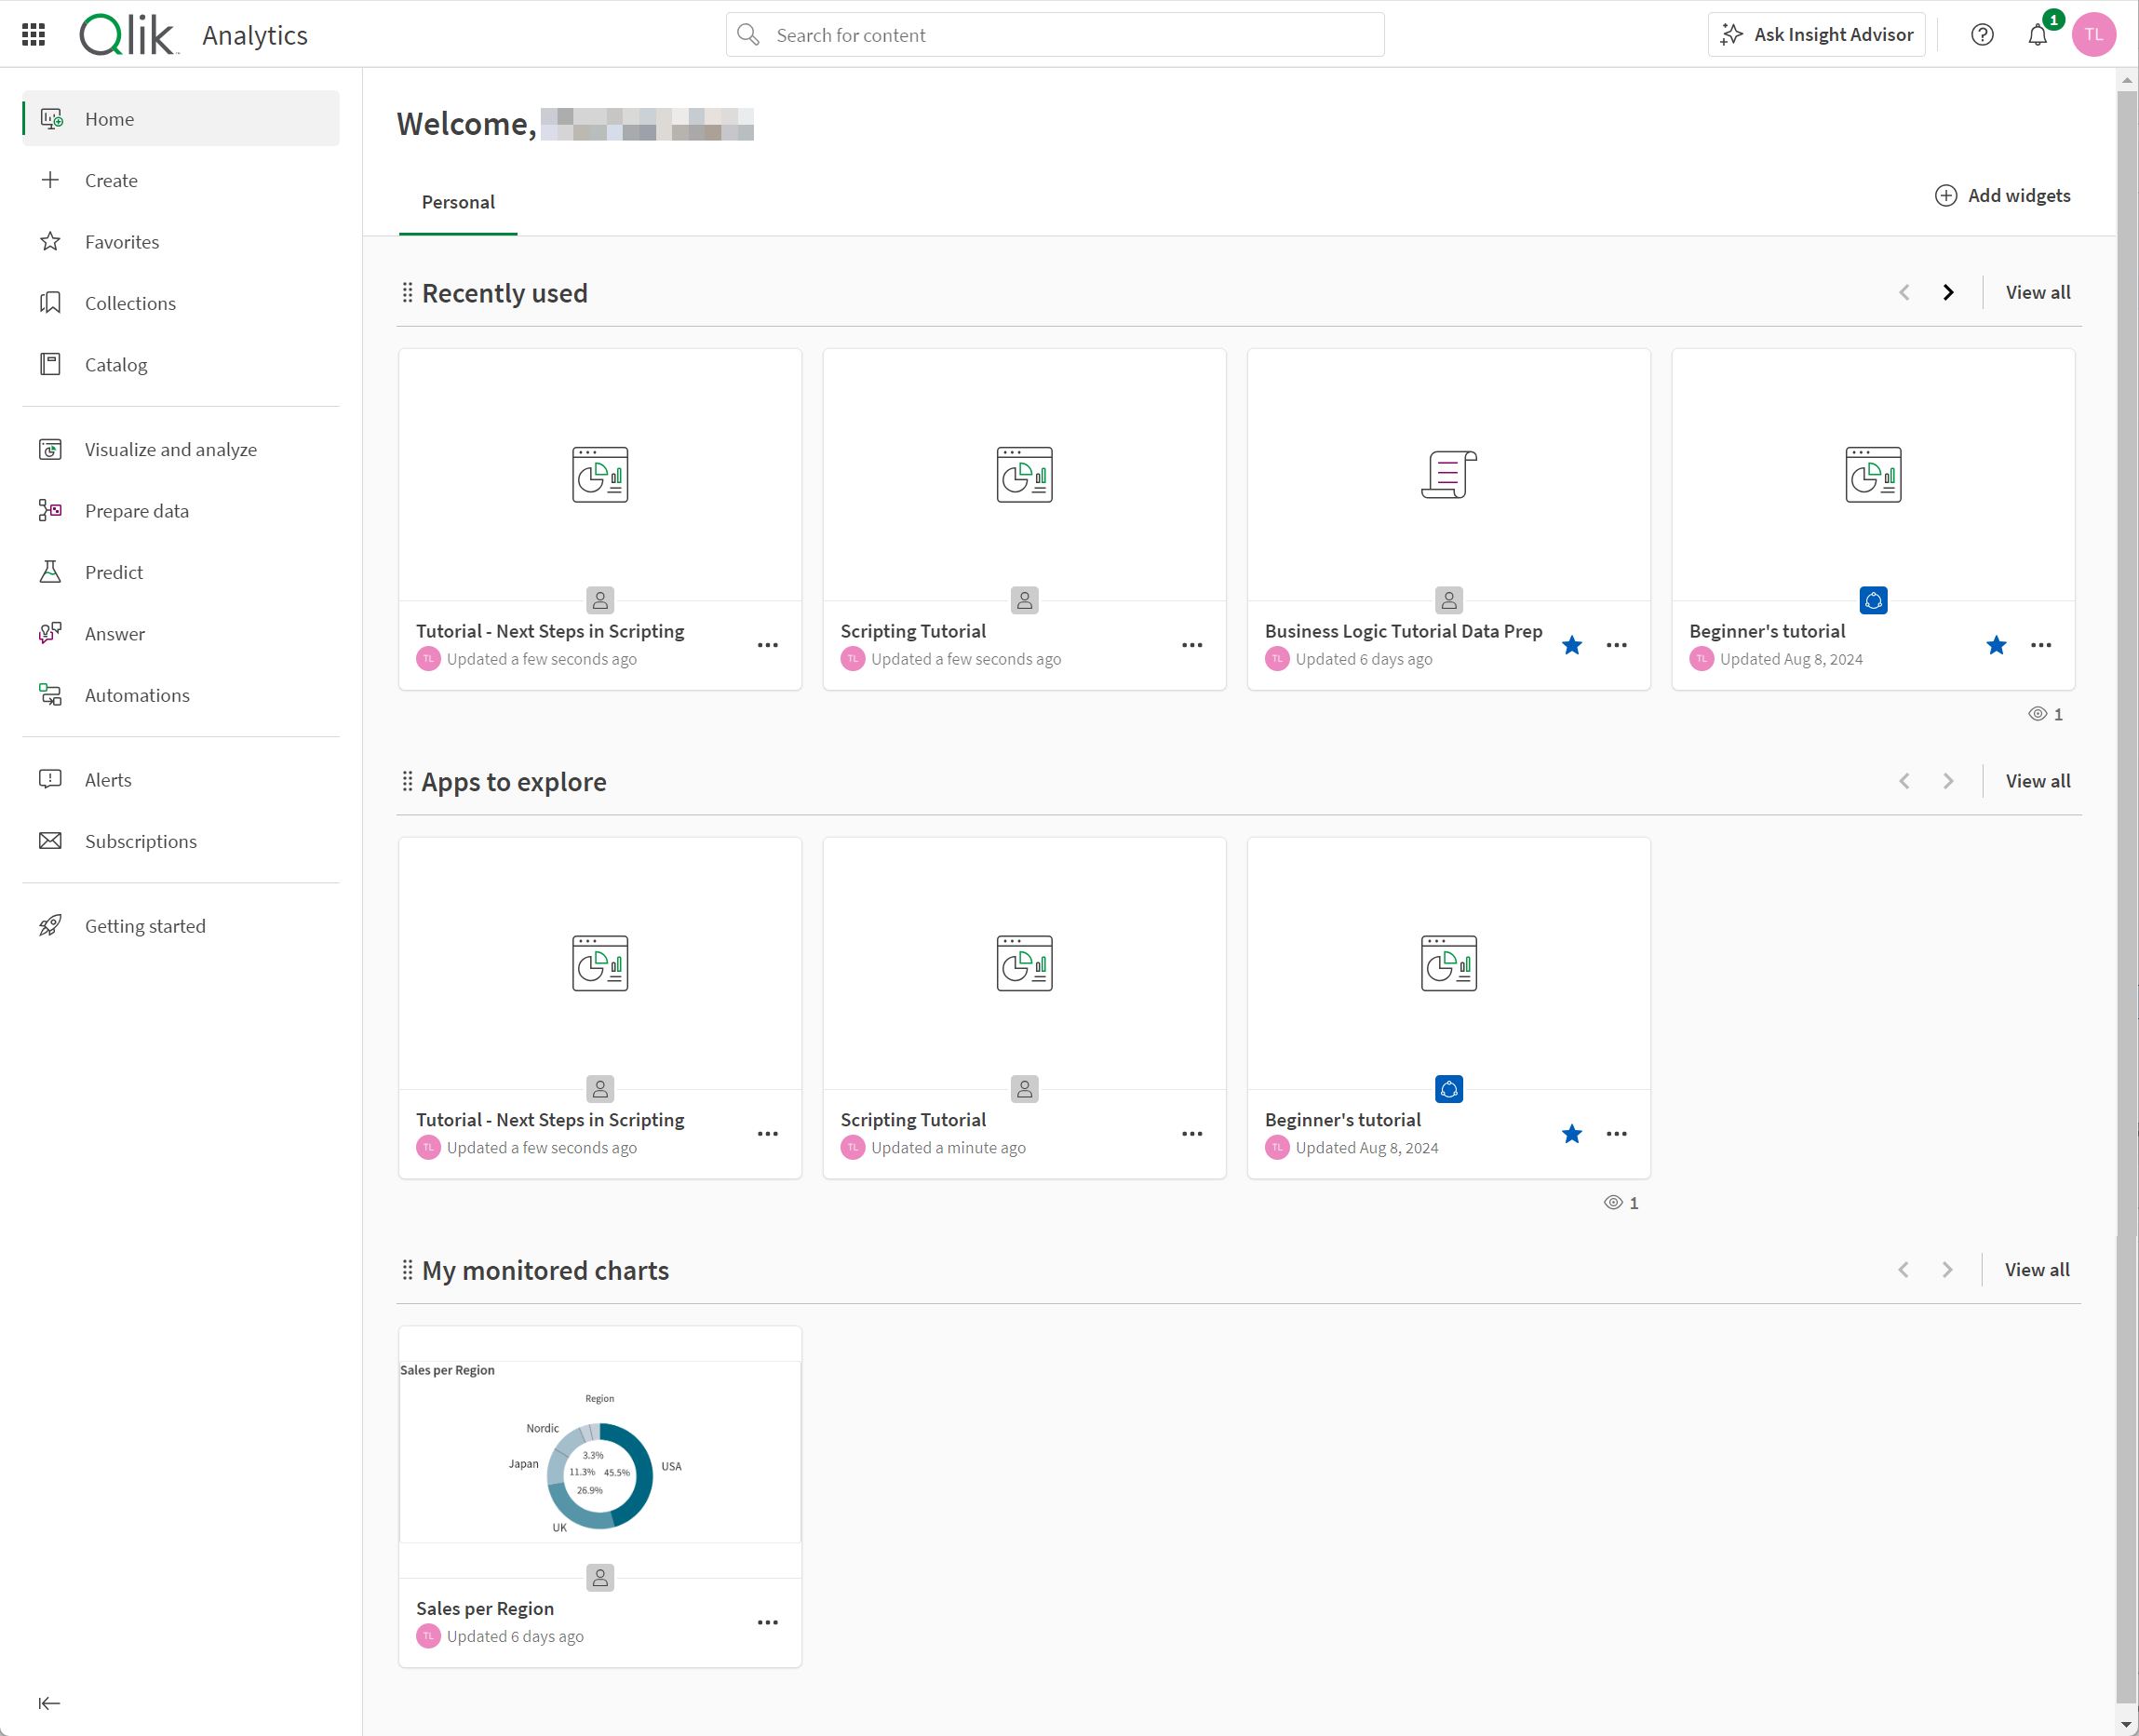2139x1736 pixels.
Task: Expand My monitored charts next arrow
Action: 1948,1269
